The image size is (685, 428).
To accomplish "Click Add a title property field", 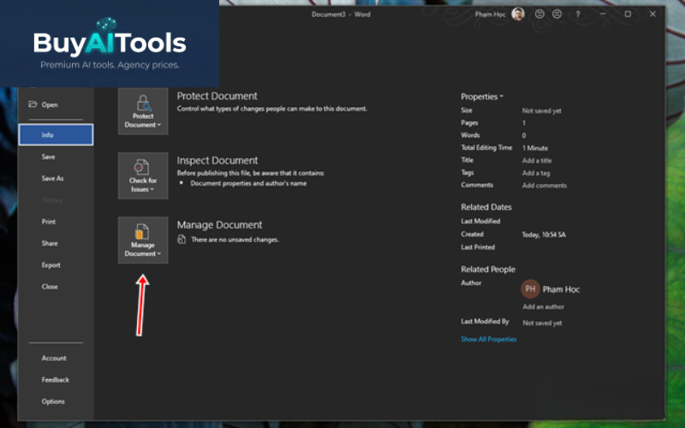I will [x=537, y=161].
